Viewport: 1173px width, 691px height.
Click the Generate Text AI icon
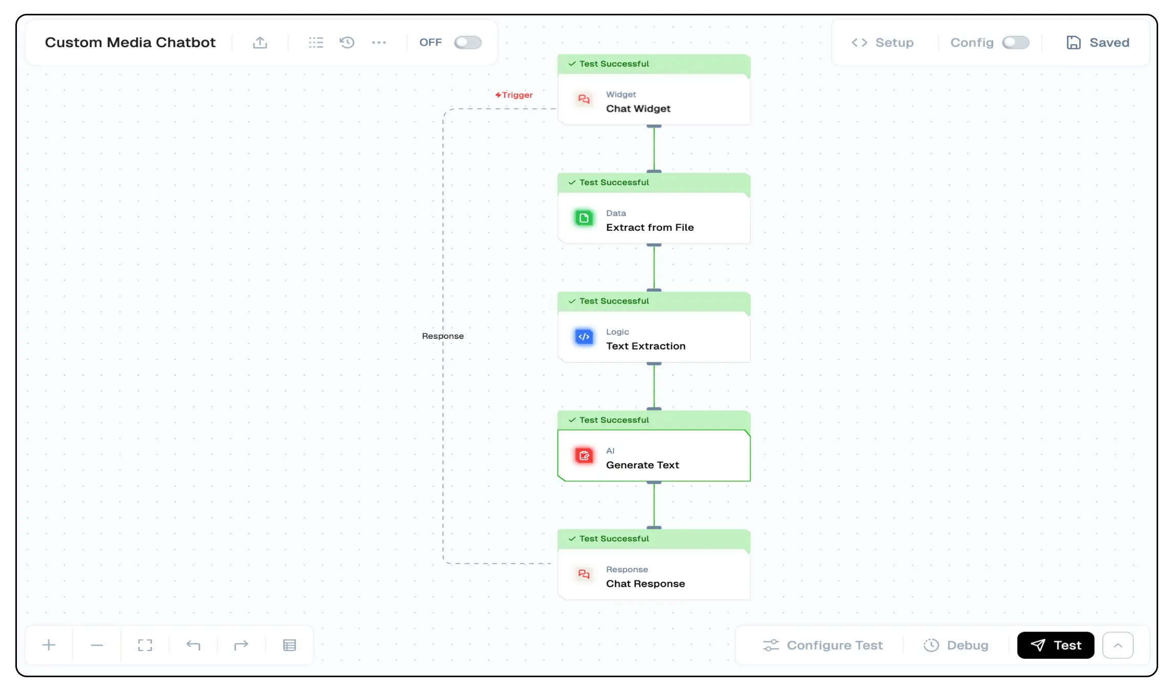point(584,456)
